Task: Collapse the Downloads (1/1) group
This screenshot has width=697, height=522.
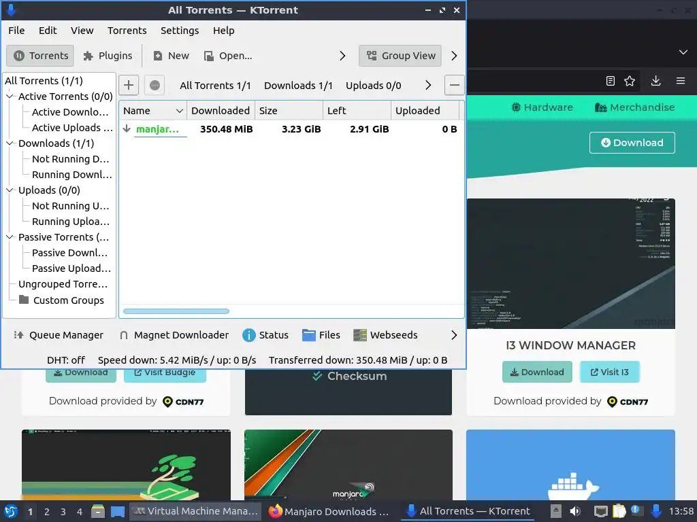Action: [10, 143]
